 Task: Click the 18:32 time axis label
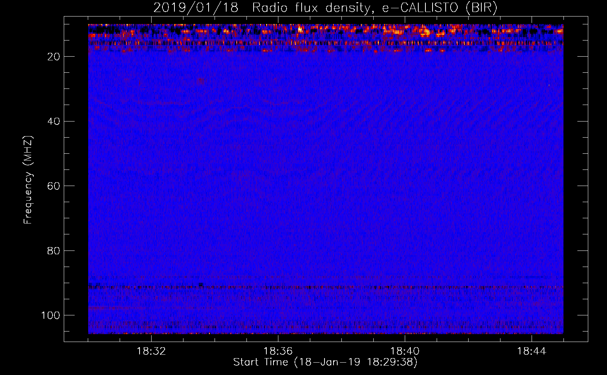pos(151,351)
